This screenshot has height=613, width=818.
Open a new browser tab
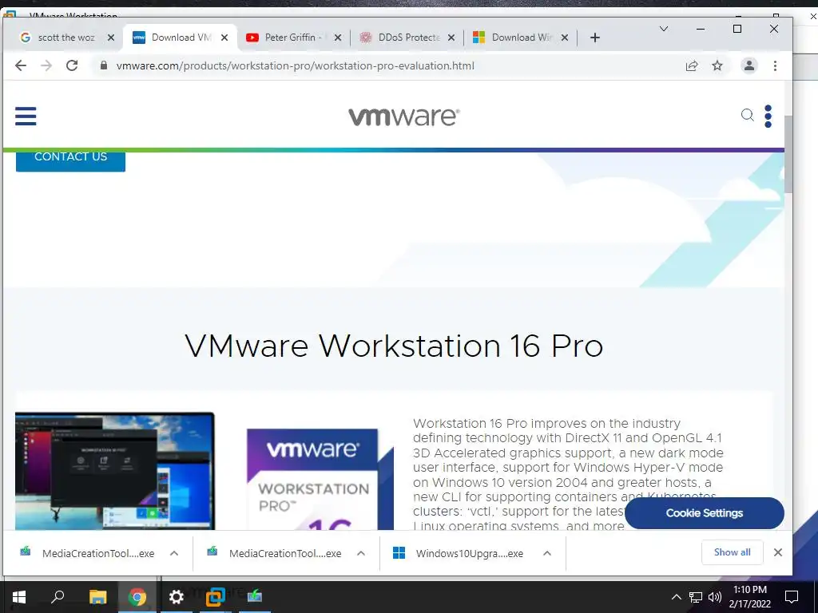coord(594,38)
